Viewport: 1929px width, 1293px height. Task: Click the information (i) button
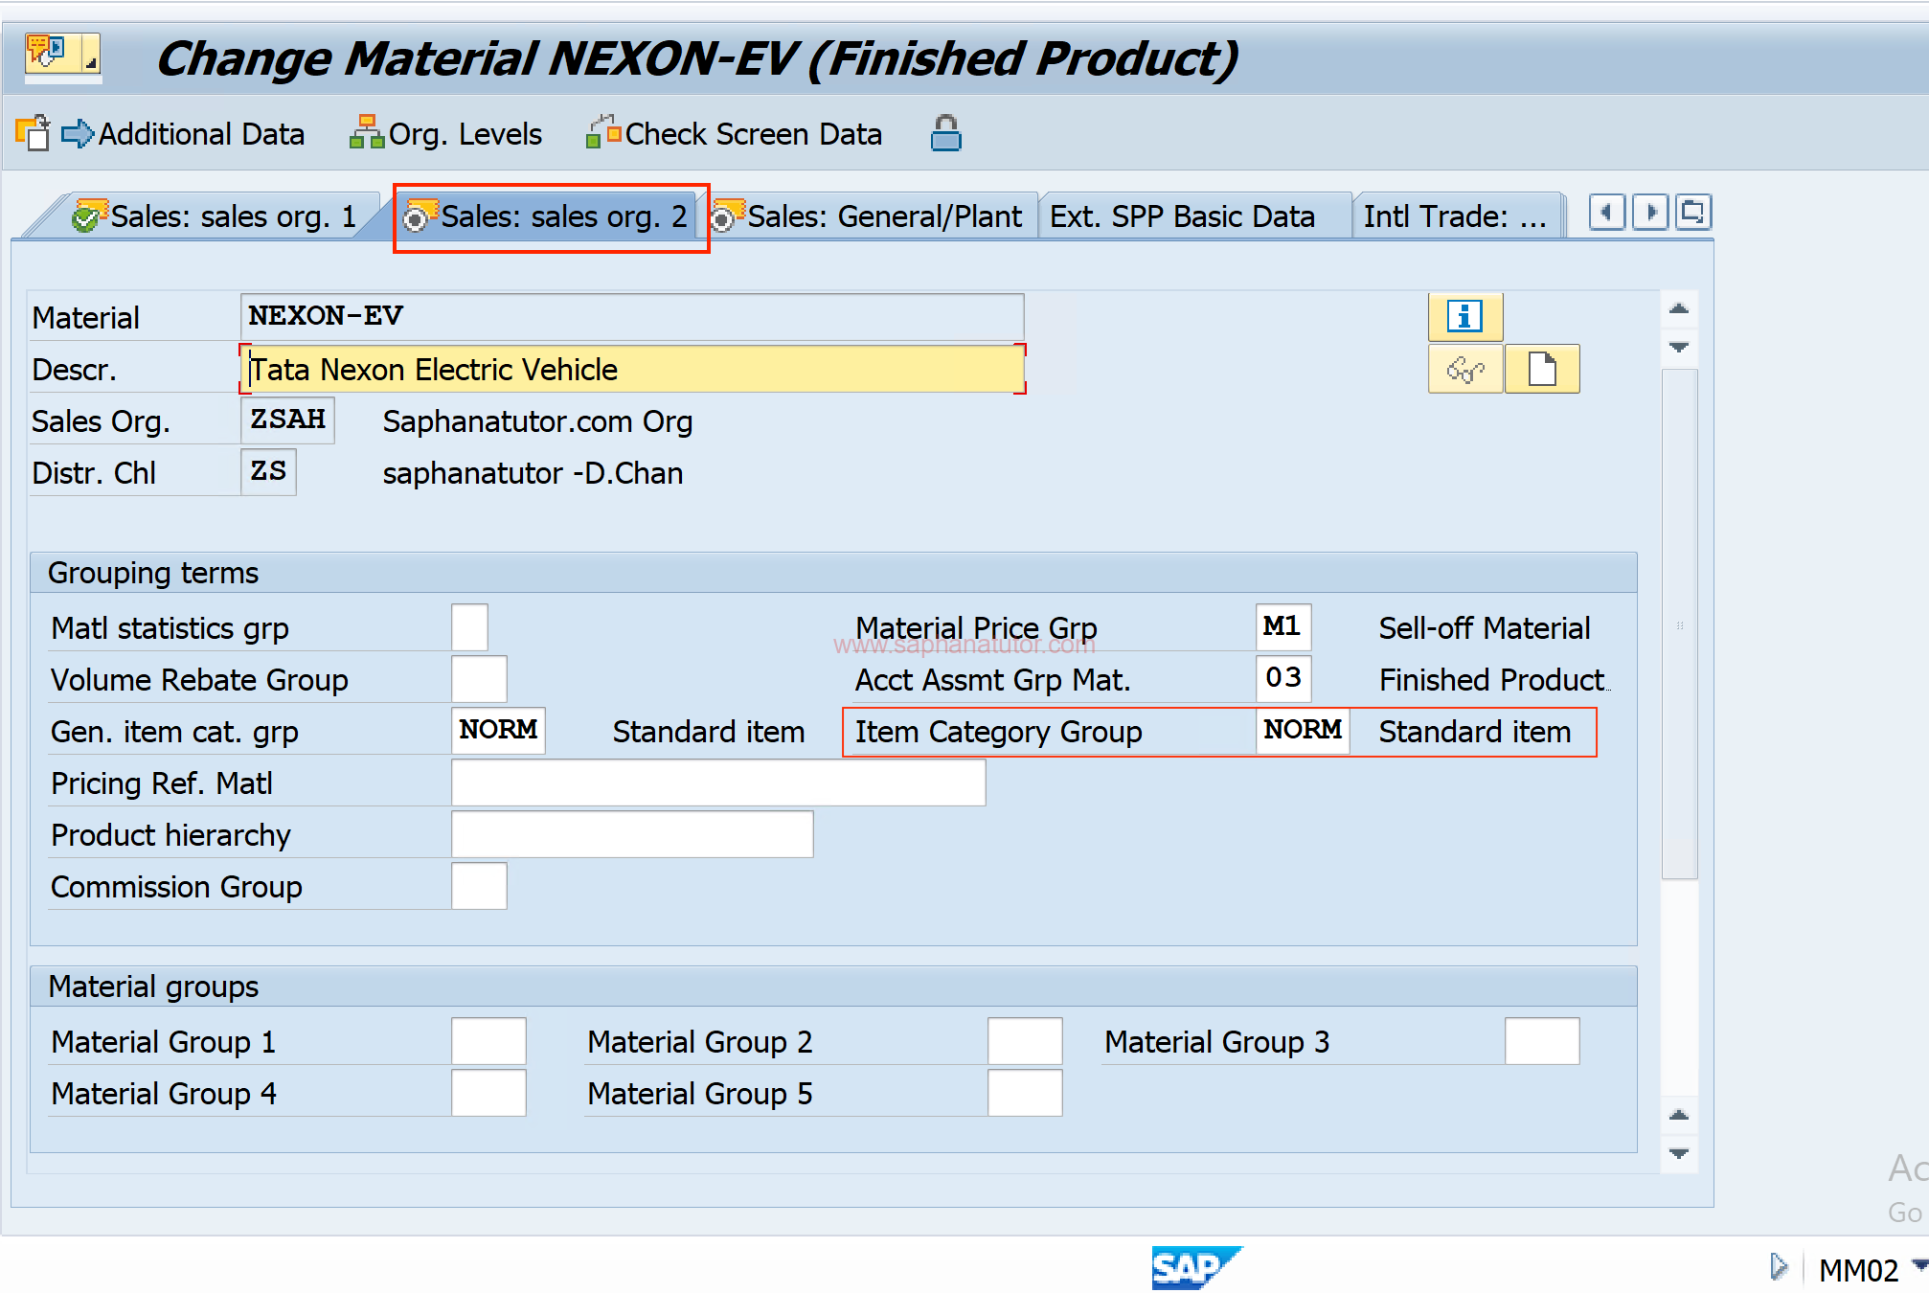1464,316
